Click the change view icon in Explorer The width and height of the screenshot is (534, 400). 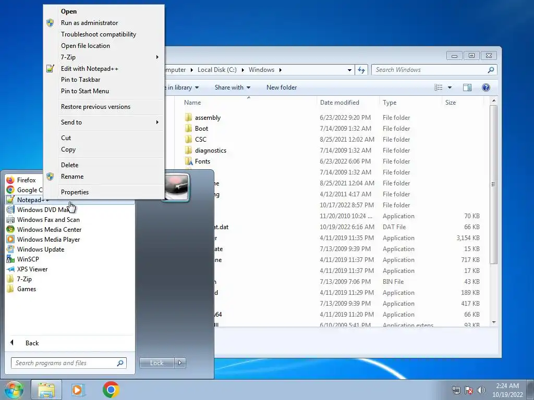(438, 87)
